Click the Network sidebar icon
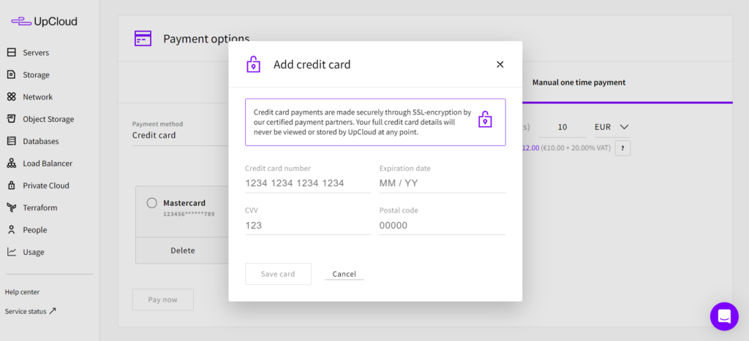This screenshot has height=341, width=749. pos(11,97)
